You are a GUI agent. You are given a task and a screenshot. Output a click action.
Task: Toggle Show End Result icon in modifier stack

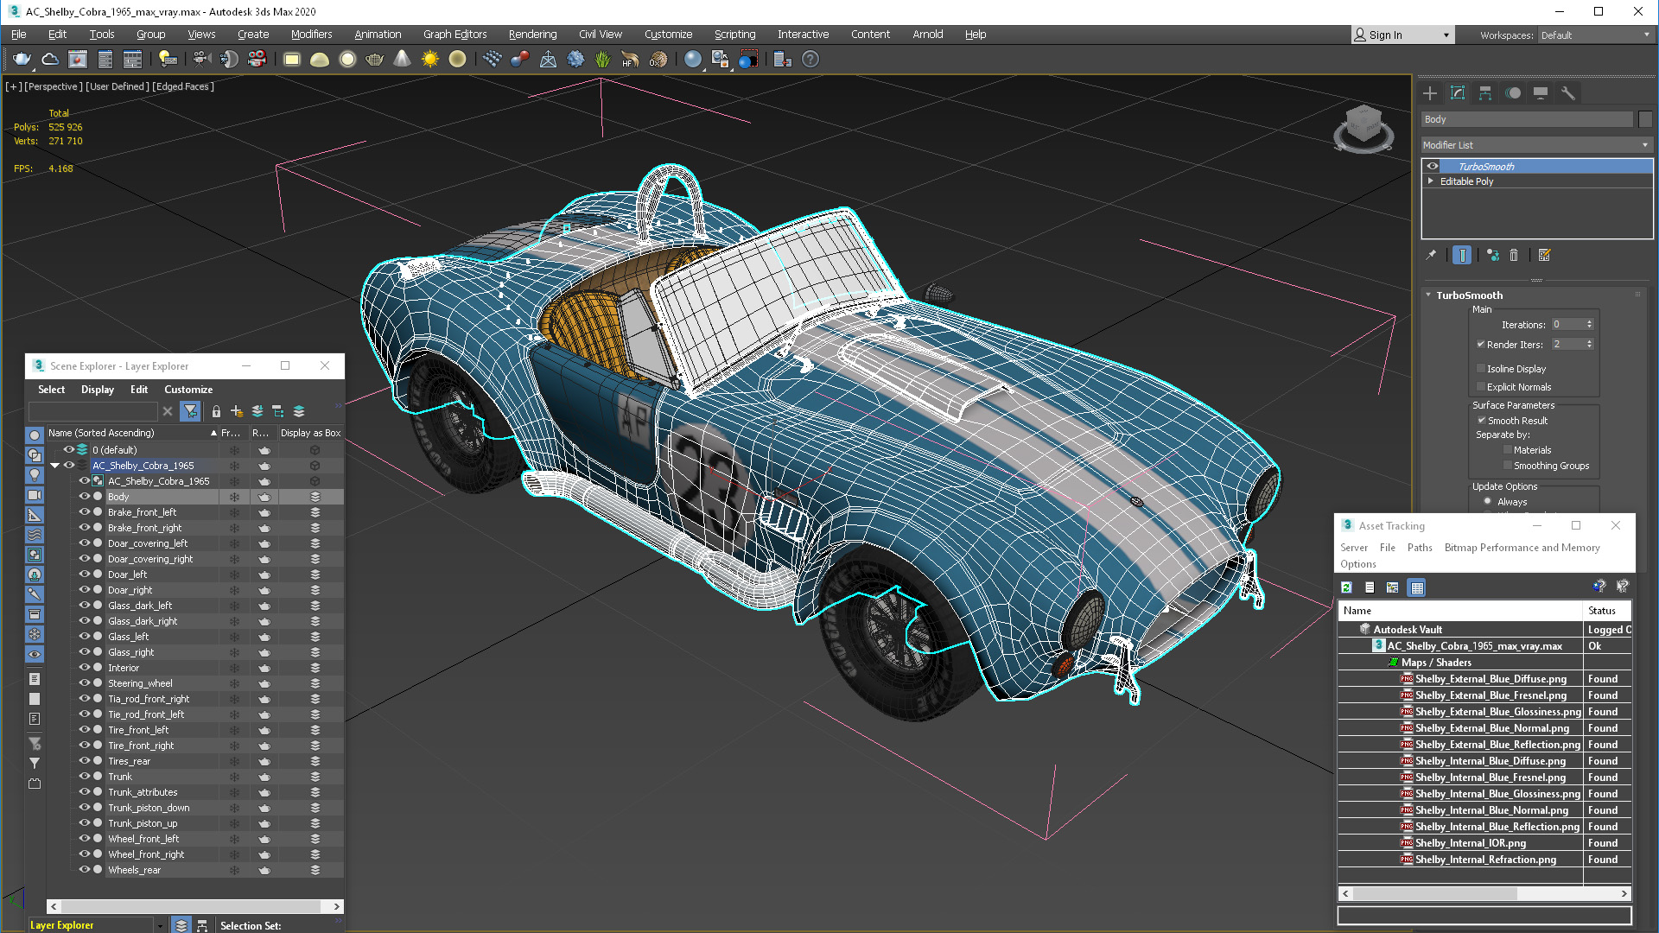(x=1462, y=255)
